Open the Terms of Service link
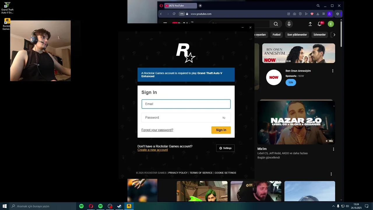373x210 pixels. pos(201,173)
